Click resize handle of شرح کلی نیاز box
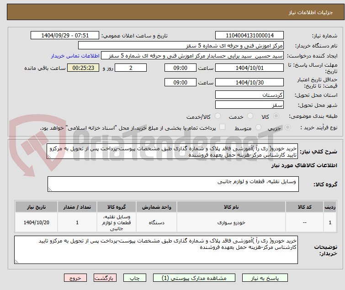The image size is (345, 290). [x=49, y=157]
